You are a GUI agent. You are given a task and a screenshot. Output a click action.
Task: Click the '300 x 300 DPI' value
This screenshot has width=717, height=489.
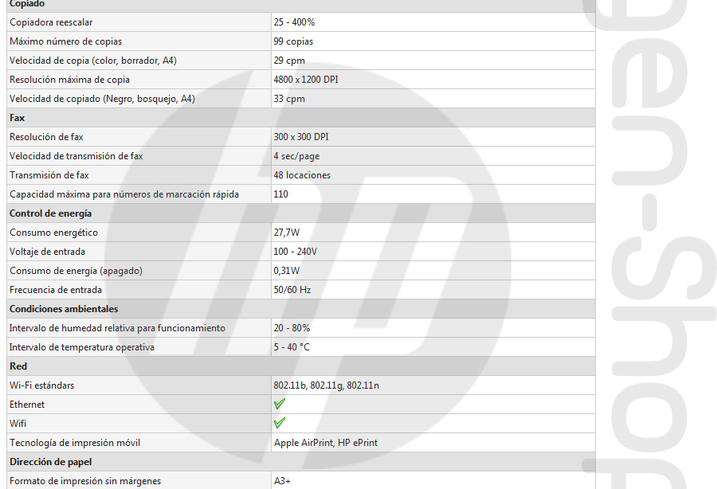pyautogui.click(x=301, y=137)
